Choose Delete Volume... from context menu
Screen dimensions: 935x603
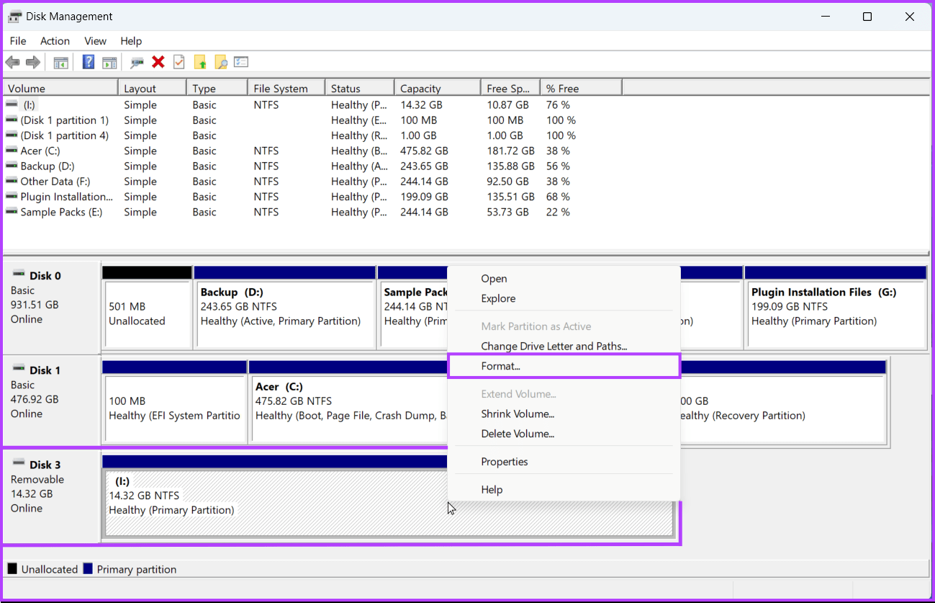564,434
